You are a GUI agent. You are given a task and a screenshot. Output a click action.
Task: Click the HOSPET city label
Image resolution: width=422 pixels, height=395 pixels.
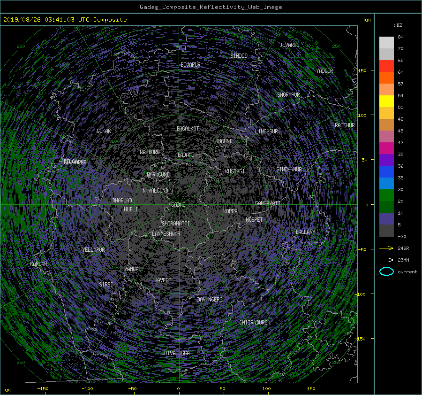(254, 220)
